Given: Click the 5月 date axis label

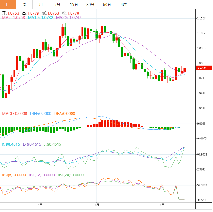Looking at the screenshot, I should click(97, 205).
